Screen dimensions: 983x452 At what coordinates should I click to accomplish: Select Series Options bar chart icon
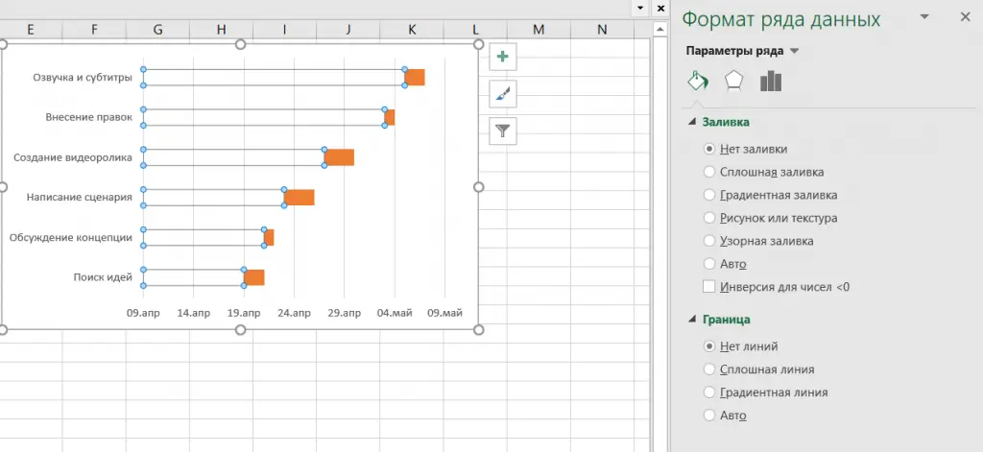770,81
